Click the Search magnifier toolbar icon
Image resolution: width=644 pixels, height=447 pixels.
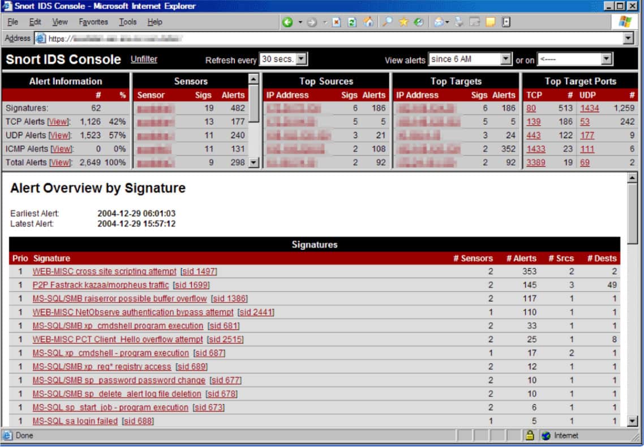click(387, 22)
